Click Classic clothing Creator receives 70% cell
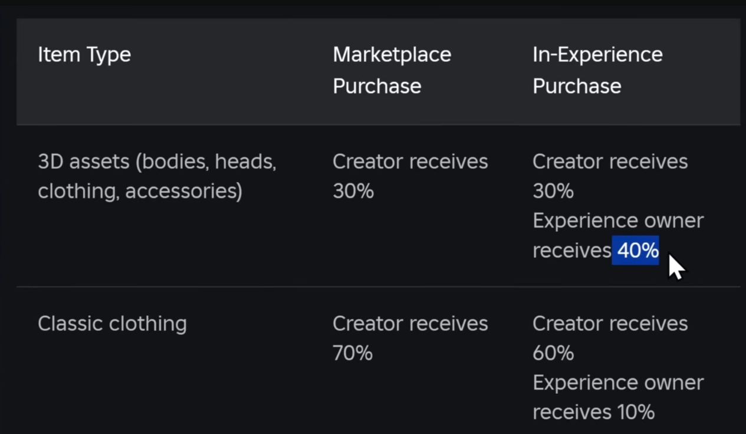 (x=410, y=338)
